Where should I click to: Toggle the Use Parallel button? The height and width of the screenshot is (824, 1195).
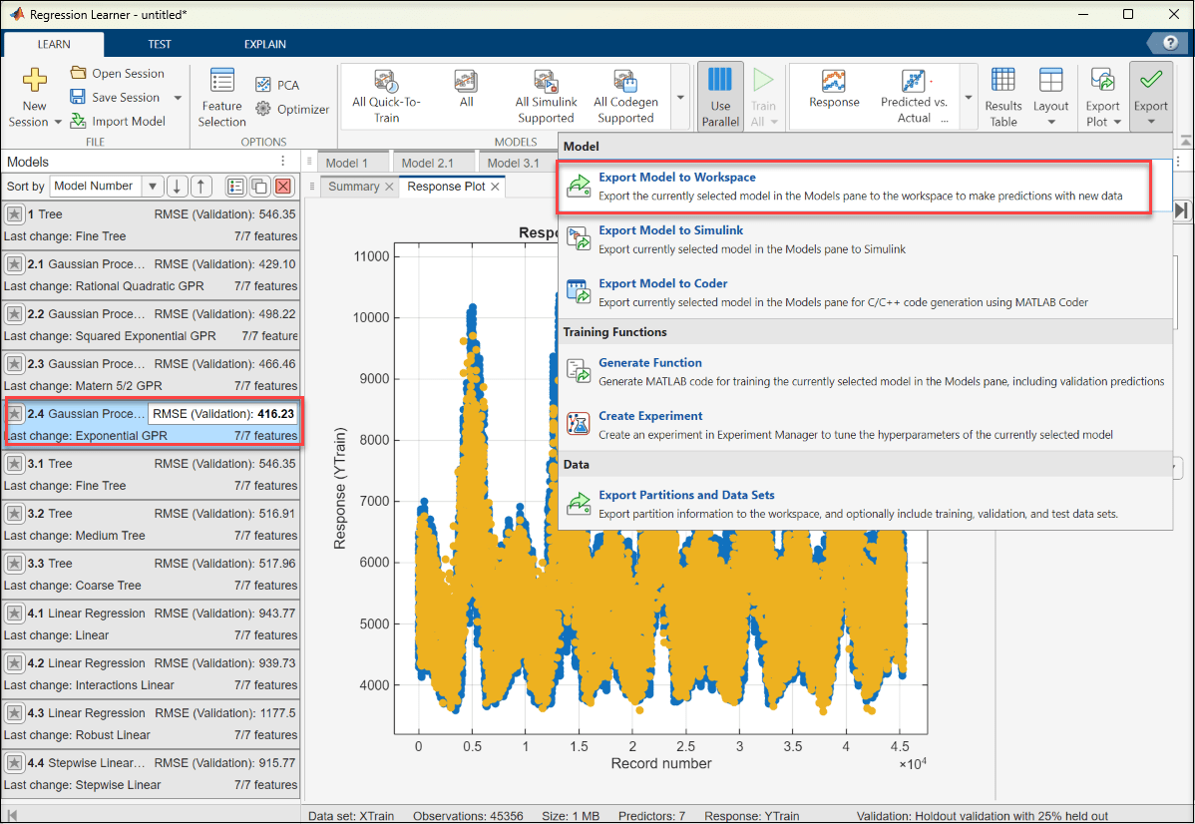(720, 97)
